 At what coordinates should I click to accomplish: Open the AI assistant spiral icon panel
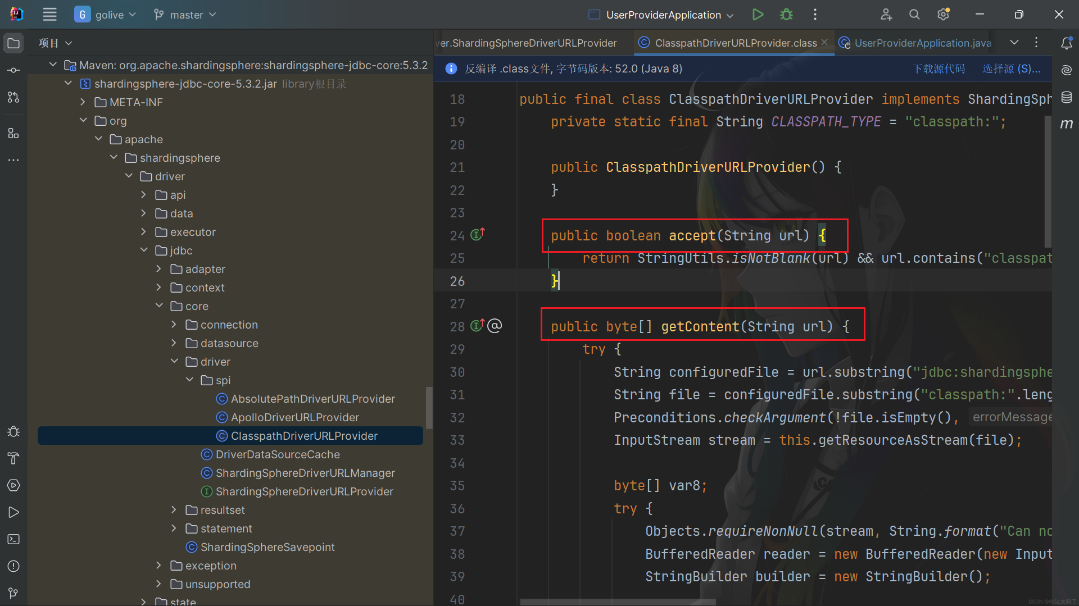click(x=1066, y=70)
